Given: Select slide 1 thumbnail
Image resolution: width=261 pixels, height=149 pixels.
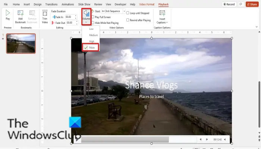Looking at the screenshot, I should (x=21, y=44).
